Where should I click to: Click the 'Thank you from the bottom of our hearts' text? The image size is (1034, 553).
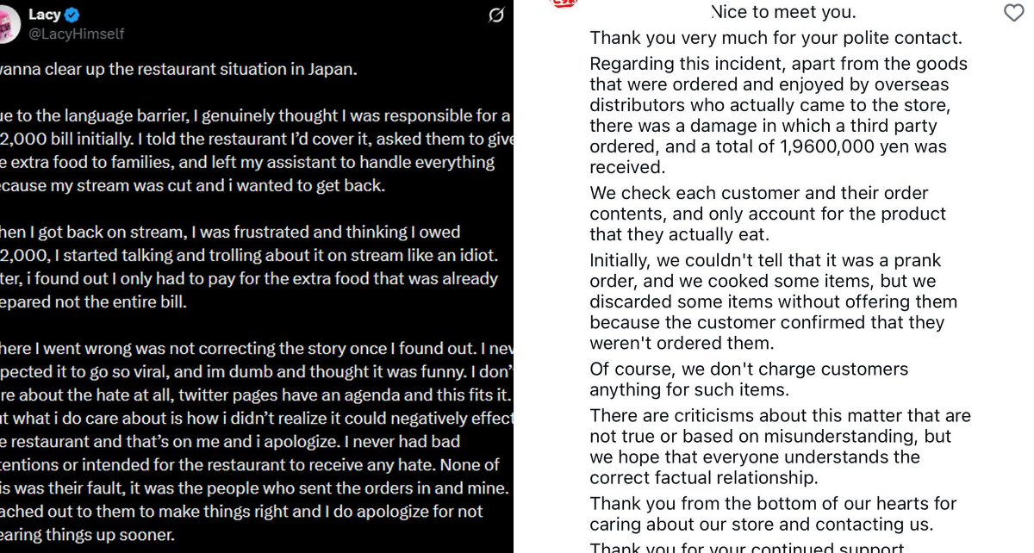click(x=773, y=513)
